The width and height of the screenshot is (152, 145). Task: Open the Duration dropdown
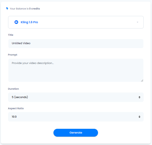[76, 97]
